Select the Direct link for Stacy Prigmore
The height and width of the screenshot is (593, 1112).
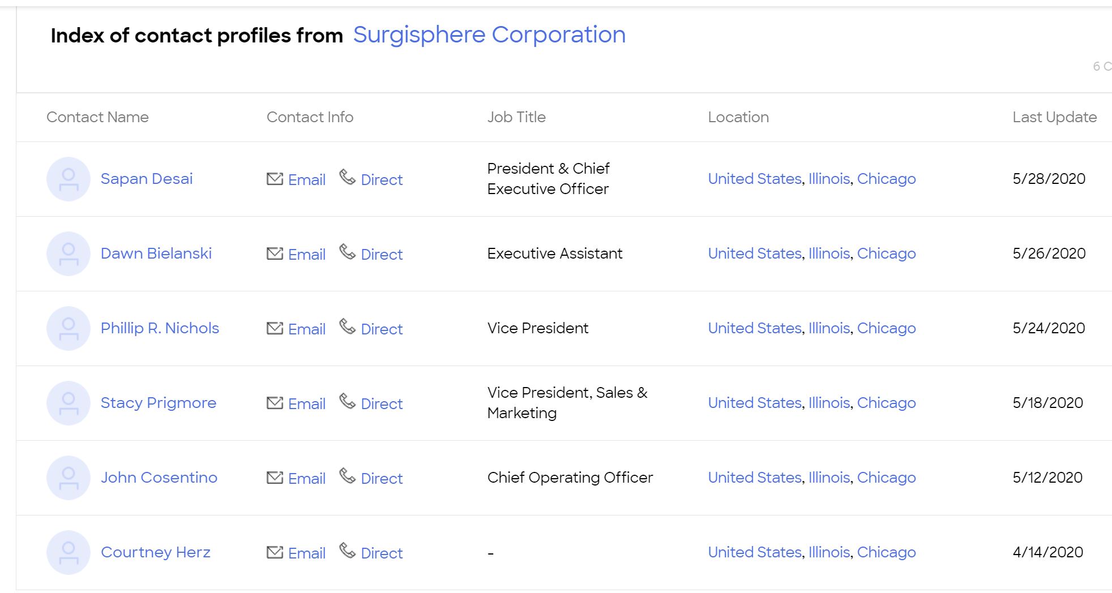coord(382,404)
